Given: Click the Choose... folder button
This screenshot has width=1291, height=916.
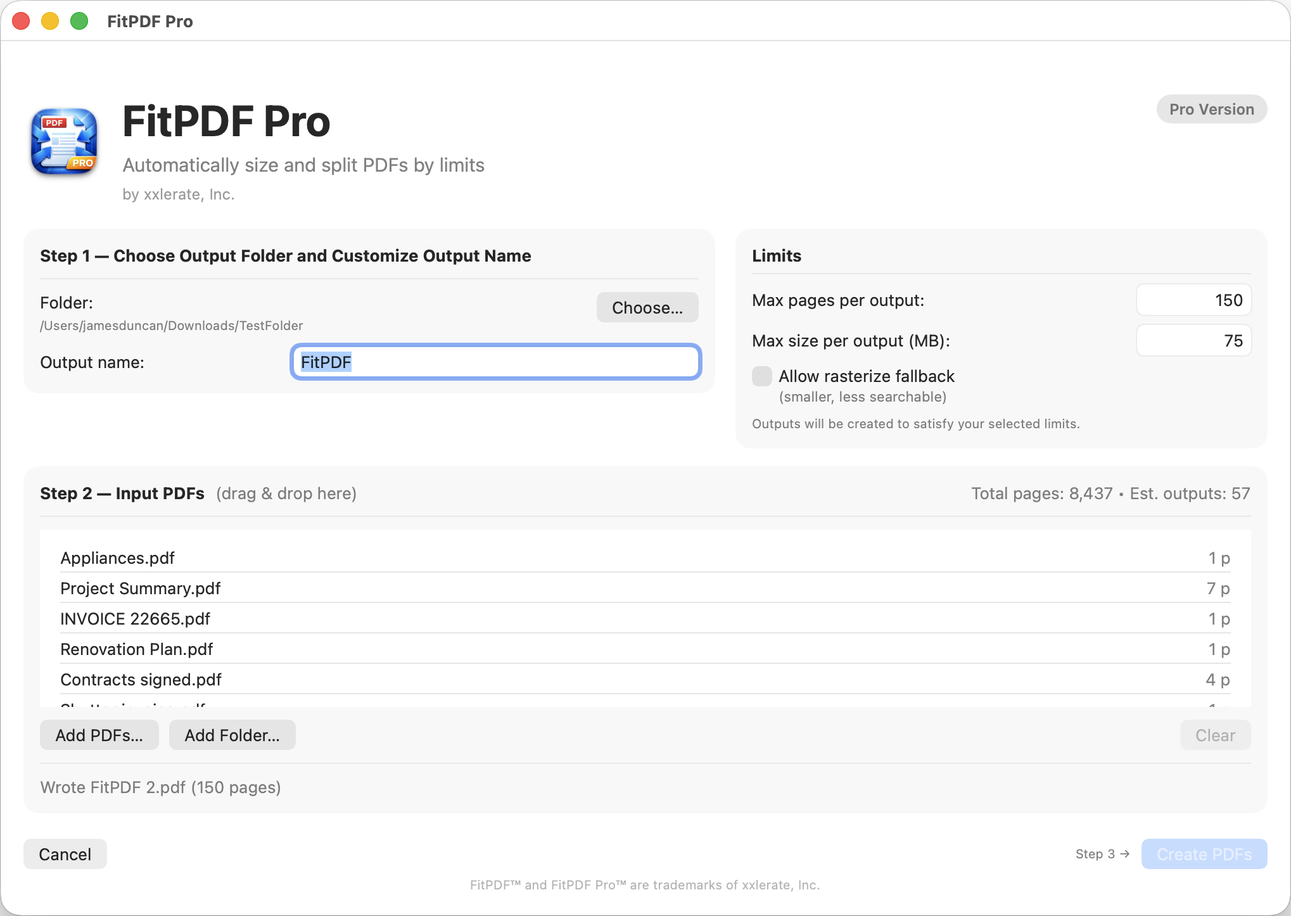Looking at the screenshot, I should (647, 308).
